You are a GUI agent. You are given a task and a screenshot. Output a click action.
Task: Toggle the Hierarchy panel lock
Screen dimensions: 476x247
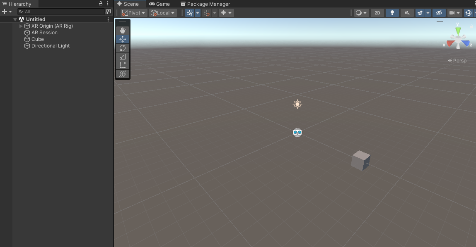coord(101,4)
